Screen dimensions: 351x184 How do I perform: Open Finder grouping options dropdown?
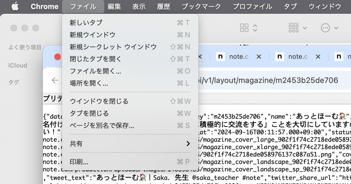[x=298, y=28]
